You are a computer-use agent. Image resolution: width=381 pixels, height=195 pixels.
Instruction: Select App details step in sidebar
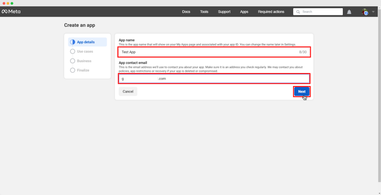(x=86, y=42)
